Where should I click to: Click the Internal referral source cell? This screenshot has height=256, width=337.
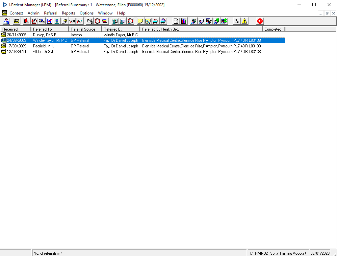pos(76,35)
